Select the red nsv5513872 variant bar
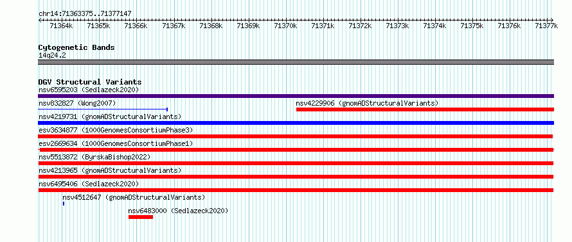Screen dimensions: 572x242 (x=296, y=163)
